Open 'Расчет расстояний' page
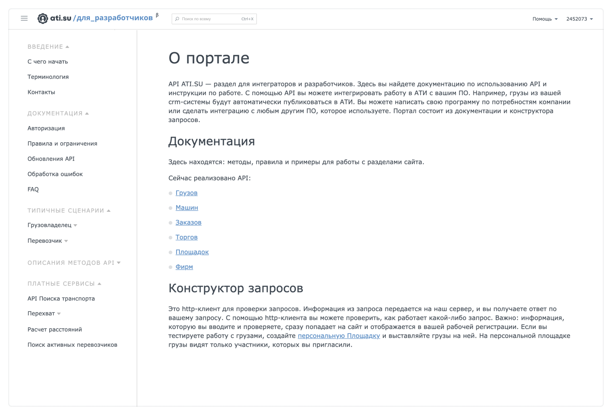Screen dimensions: 612x415 (55, 330)
